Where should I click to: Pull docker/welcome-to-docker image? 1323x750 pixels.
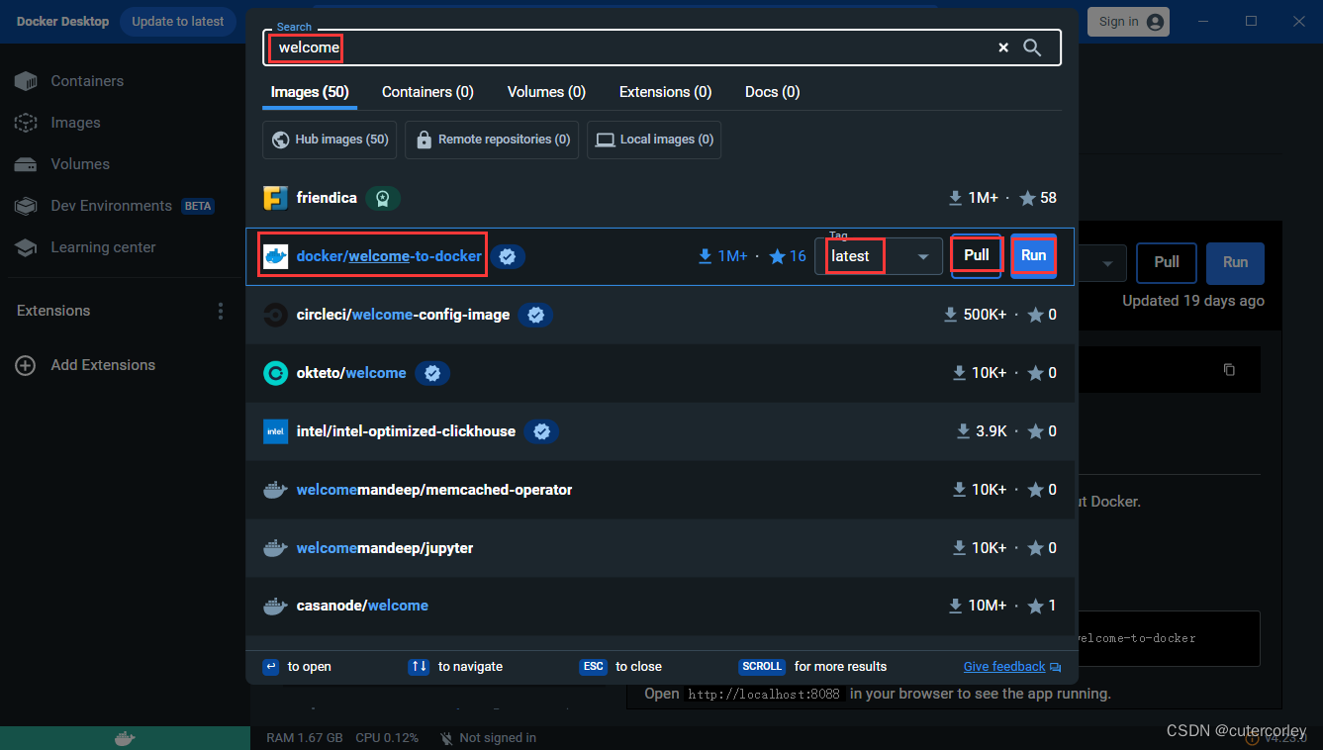[x=977, y=255]
